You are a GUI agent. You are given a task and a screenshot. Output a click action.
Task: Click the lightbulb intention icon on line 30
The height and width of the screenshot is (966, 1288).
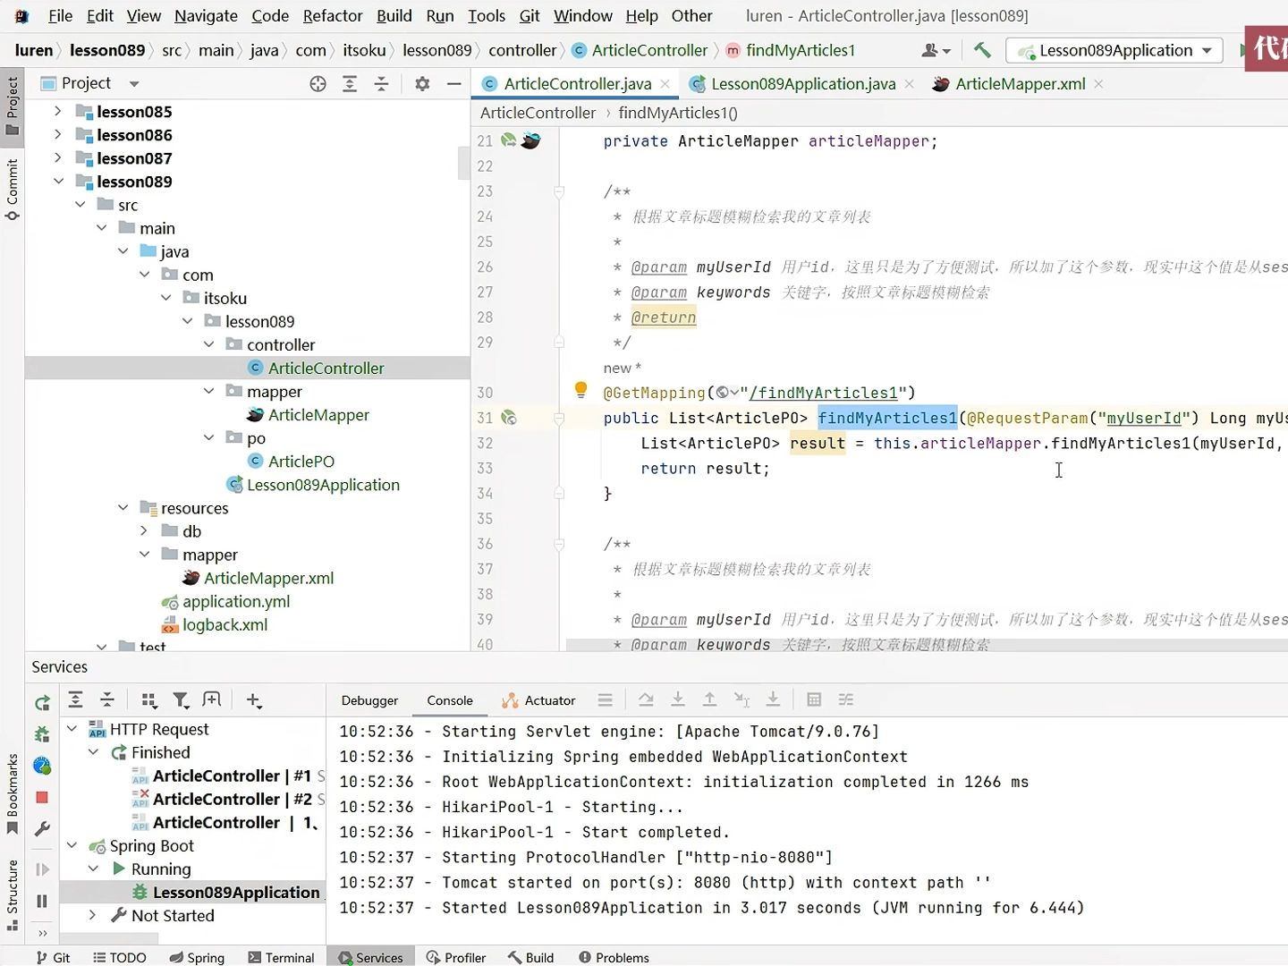[x=580, y=389]
